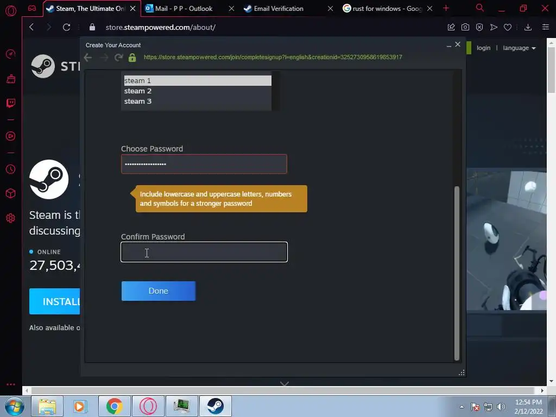Close the Email Verification tab
Screen dimensions: 556x417
click(x=330, y=9)
